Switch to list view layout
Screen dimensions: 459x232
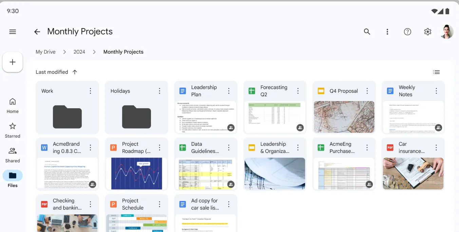436,72
